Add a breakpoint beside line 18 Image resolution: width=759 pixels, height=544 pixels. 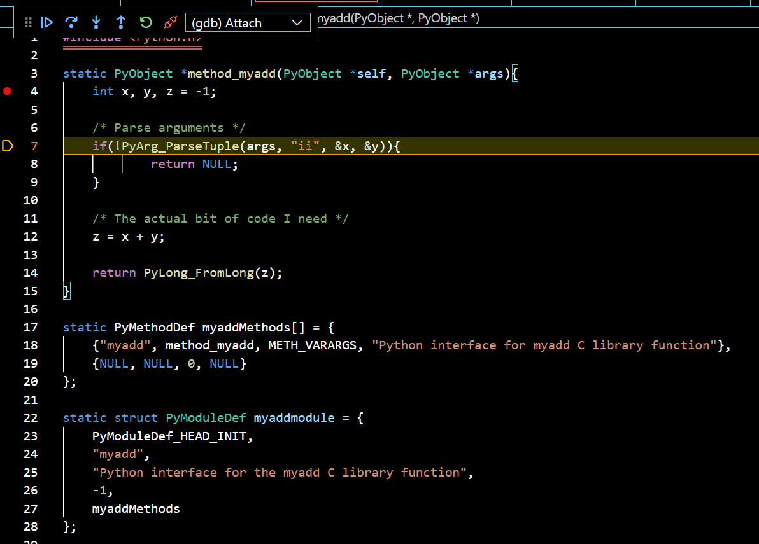7,345
